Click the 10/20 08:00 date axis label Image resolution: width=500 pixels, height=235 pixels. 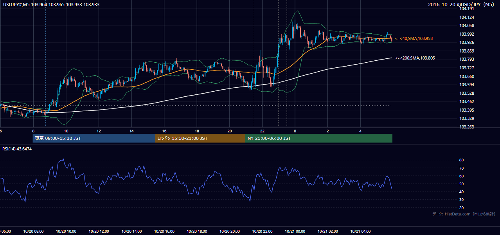coord(33,231)
